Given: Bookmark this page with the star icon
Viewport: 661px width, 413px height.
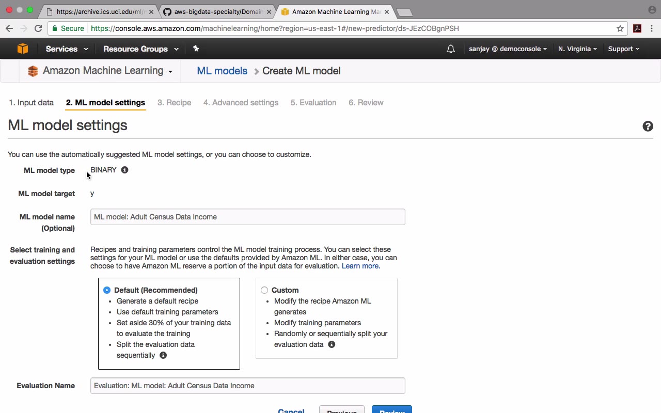Looking at the screenshot, I should tap(620, 28).
